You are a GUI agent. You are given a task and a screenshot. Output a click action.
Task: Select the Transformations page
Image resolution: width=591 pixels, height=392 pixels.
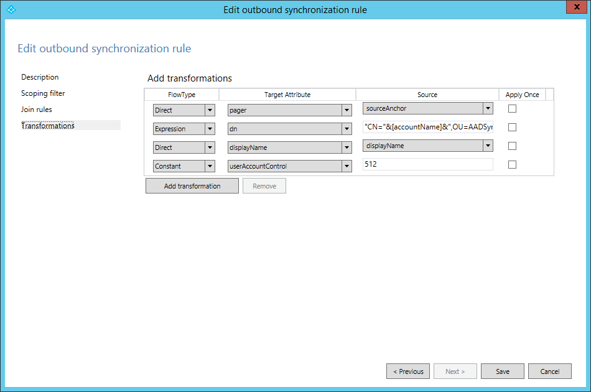(48, 126)
